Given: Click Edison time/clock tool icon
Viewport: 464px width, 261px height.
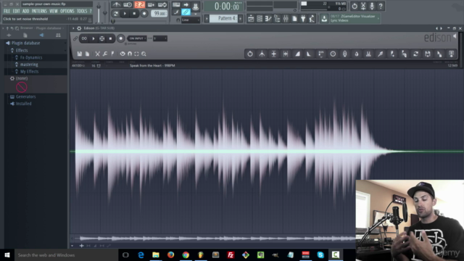Looking at the screenshot, I should click(333, 54).
